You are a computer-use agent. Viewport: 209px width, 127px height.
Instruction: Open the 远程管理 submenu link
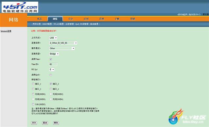70,24
